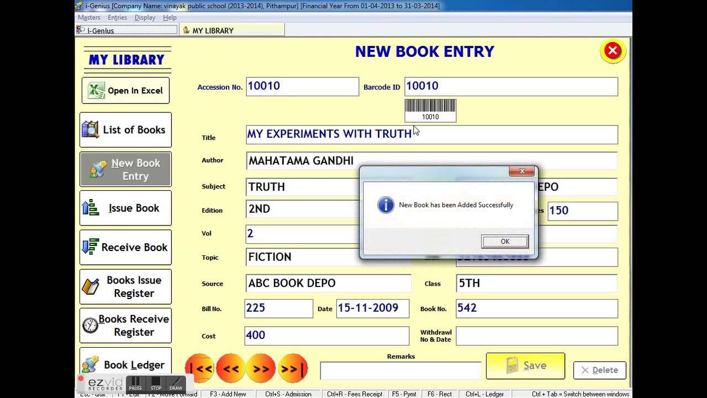Screen dimensions: 707x398
Task: Click the pages field showing 150
Action: (x=583, y=211)
